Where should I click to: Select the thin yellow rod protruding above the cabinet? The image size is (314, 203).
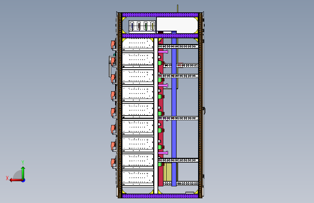click(x=177, y=9)
